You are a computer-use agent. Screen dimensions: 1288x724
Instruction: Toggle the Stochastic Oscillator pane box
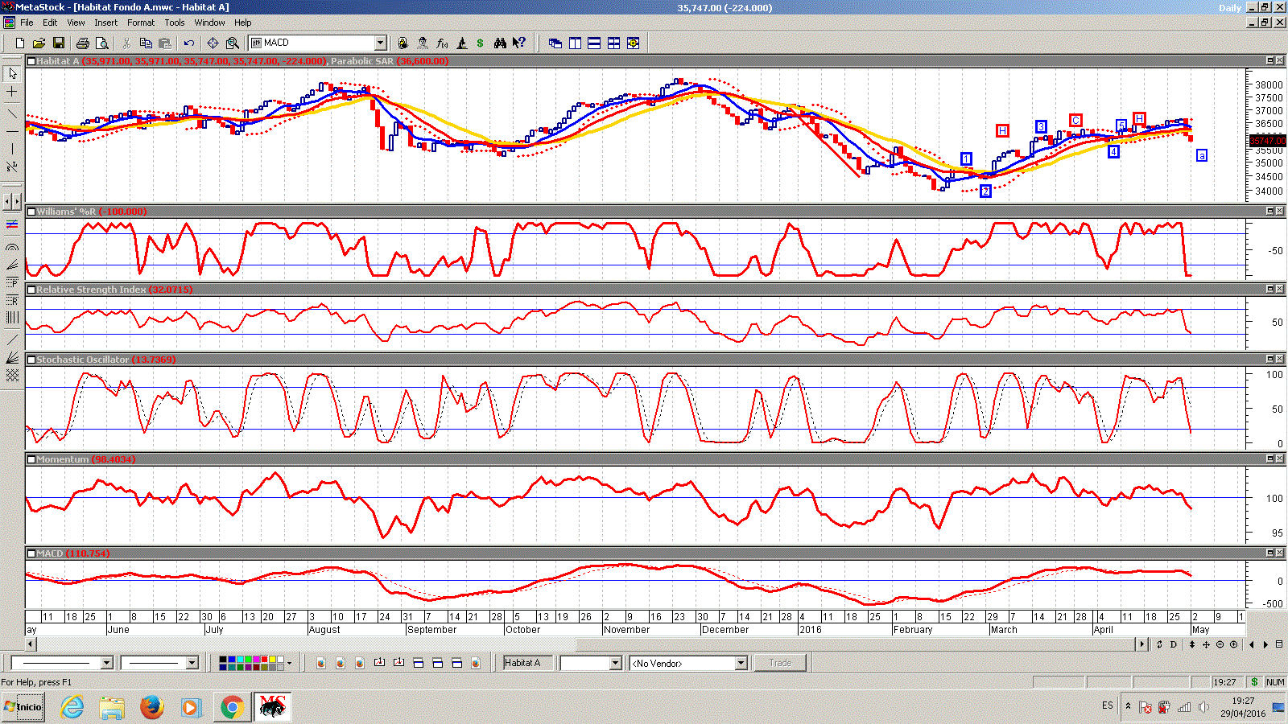click(31, 360)
